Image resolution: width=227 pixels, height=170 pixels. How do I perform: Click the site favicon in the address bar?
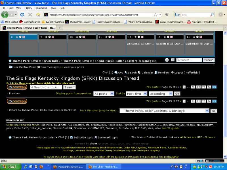[46, 15]
